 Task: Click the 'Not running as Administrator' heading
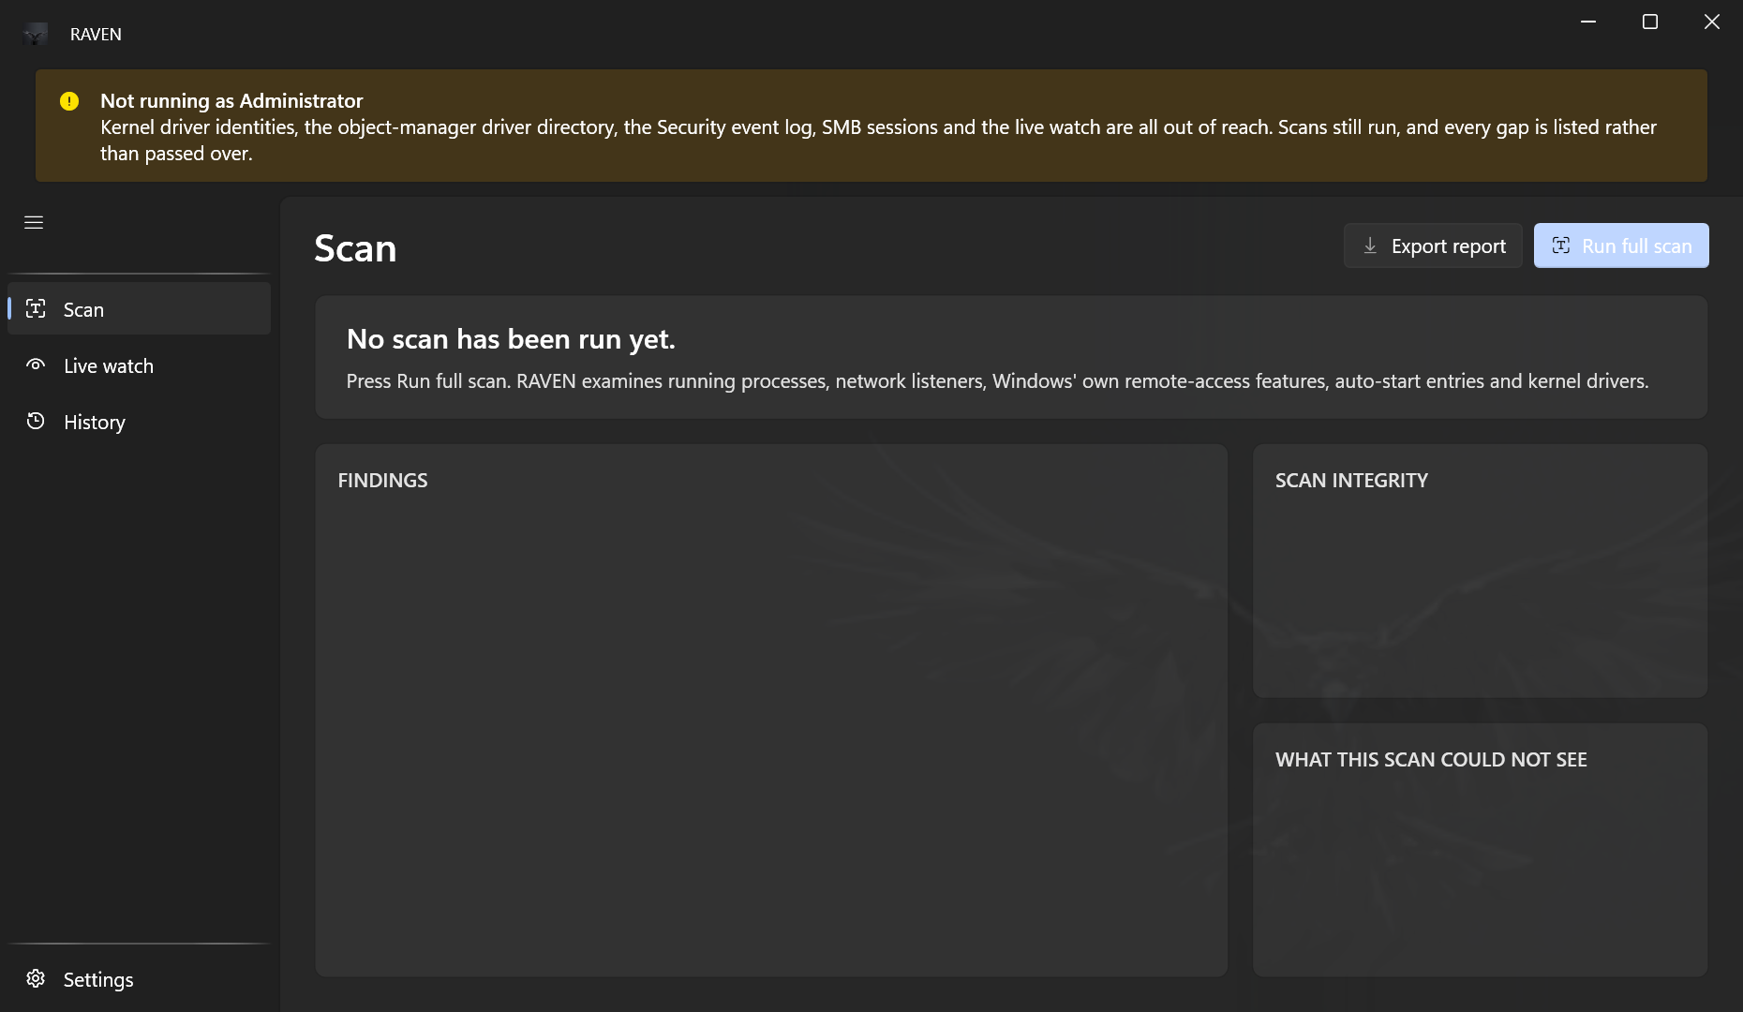(231, 100)
